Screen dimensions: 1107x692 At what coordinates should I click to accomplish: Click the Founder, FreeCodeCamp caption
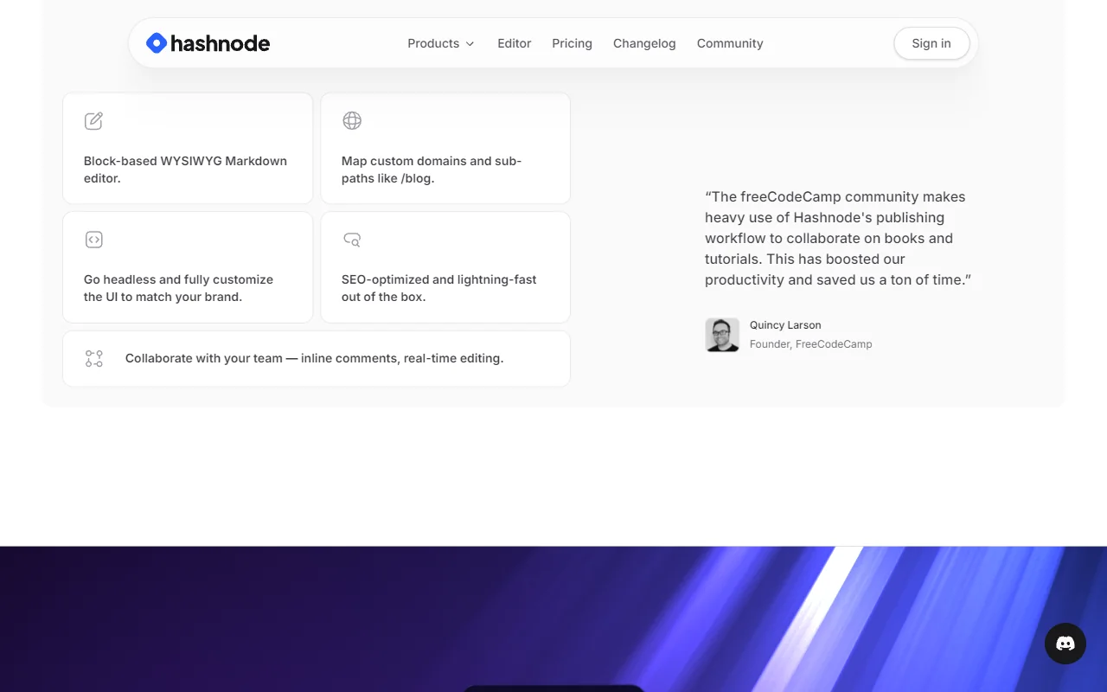810,344
